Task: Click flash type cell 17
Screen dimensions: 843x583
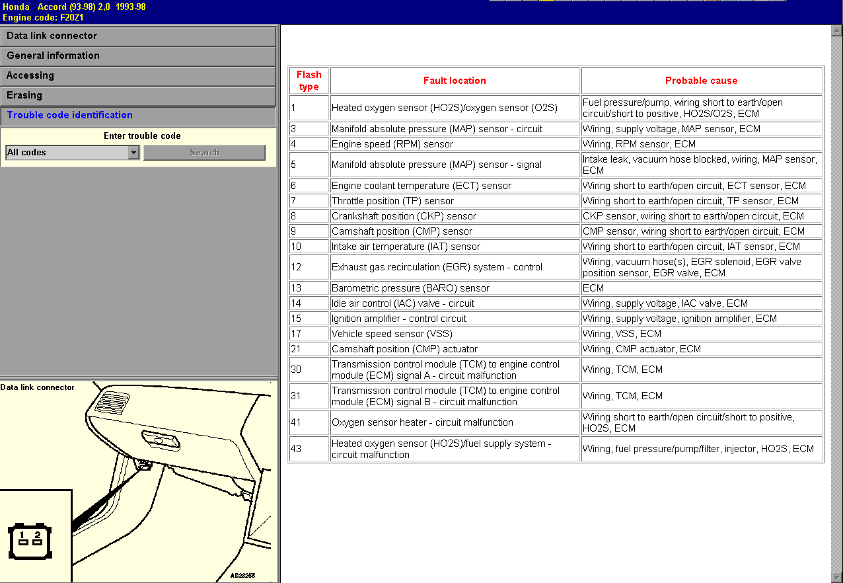Action: [309, 334]
